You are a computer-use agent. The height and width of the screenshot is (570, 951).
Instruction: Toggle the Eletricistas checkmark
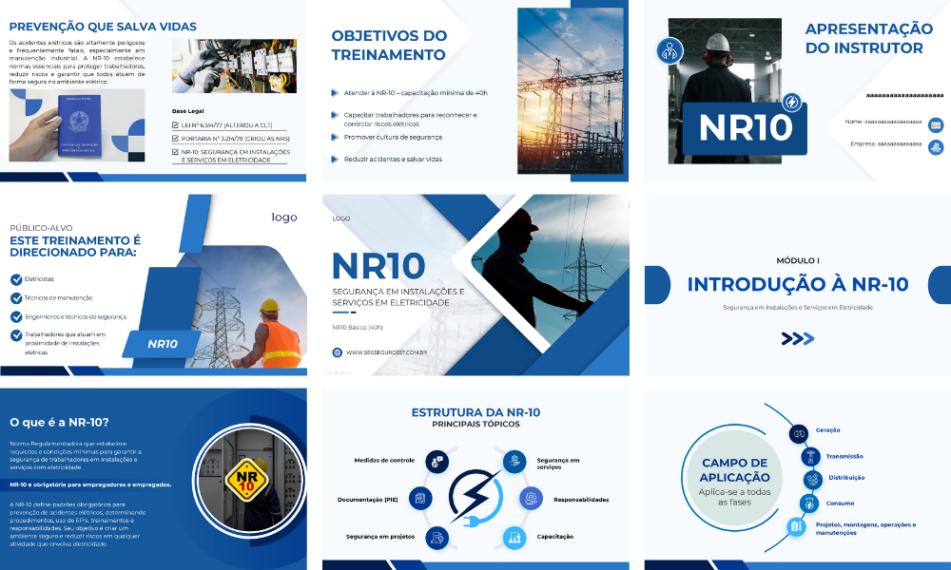coord(15,279)
